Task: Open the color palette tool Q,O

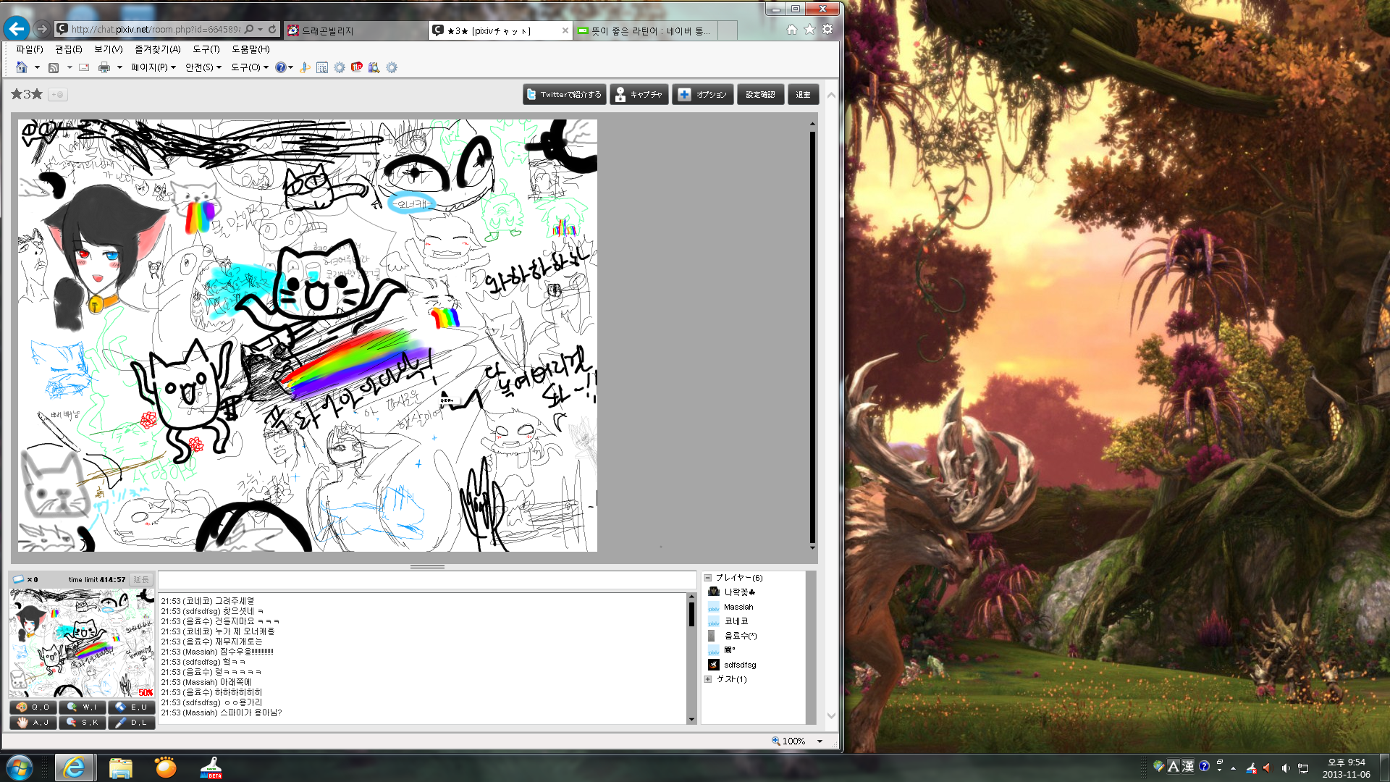Action: click(33, 707)
